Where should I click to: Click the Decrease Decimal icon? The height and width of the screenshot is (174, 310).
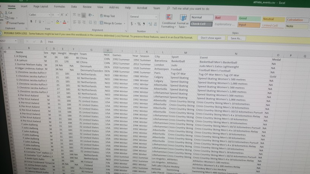(x=155, y=24)
